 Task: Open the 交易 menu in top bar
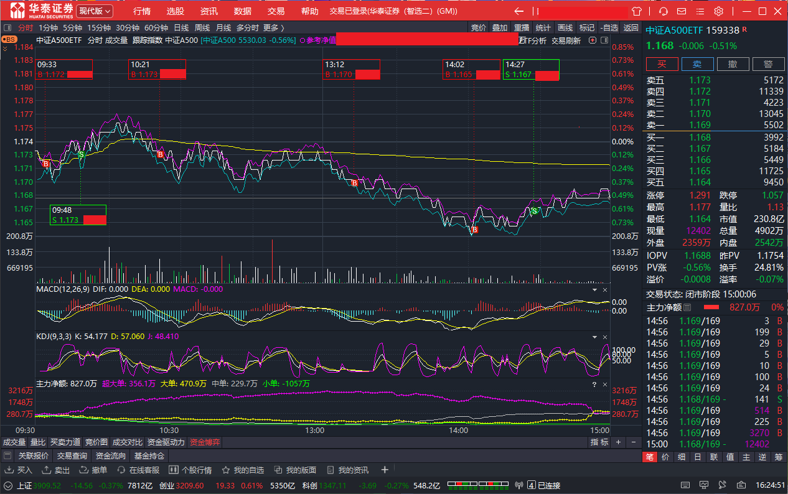[276, 11]
